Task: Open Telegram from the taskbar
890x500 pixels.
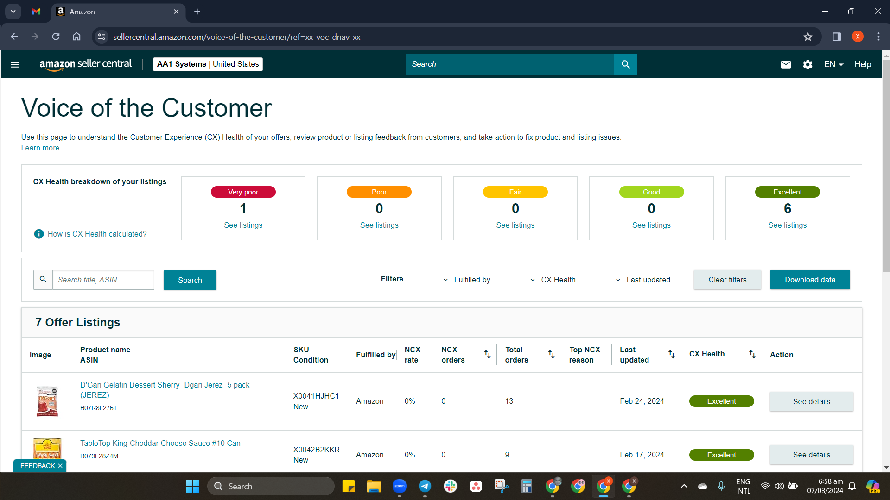Action: coord(425,487)
